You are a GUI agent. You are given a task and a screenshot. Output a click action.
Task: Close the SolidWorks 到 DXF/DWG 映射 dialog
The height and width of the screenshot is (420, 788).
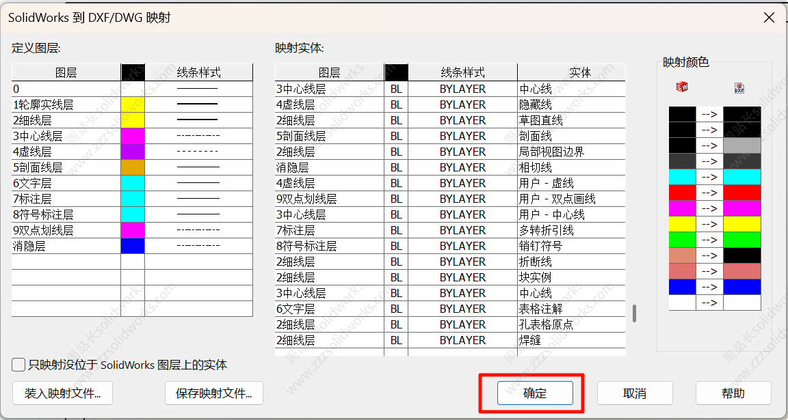(769, 18)
